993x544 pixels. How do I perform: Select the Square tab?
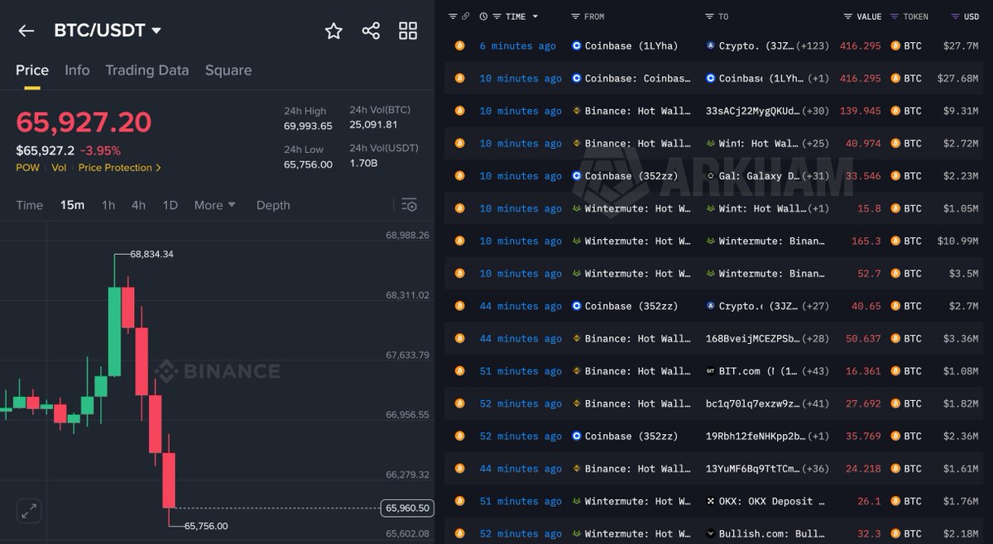coord(228,70)
